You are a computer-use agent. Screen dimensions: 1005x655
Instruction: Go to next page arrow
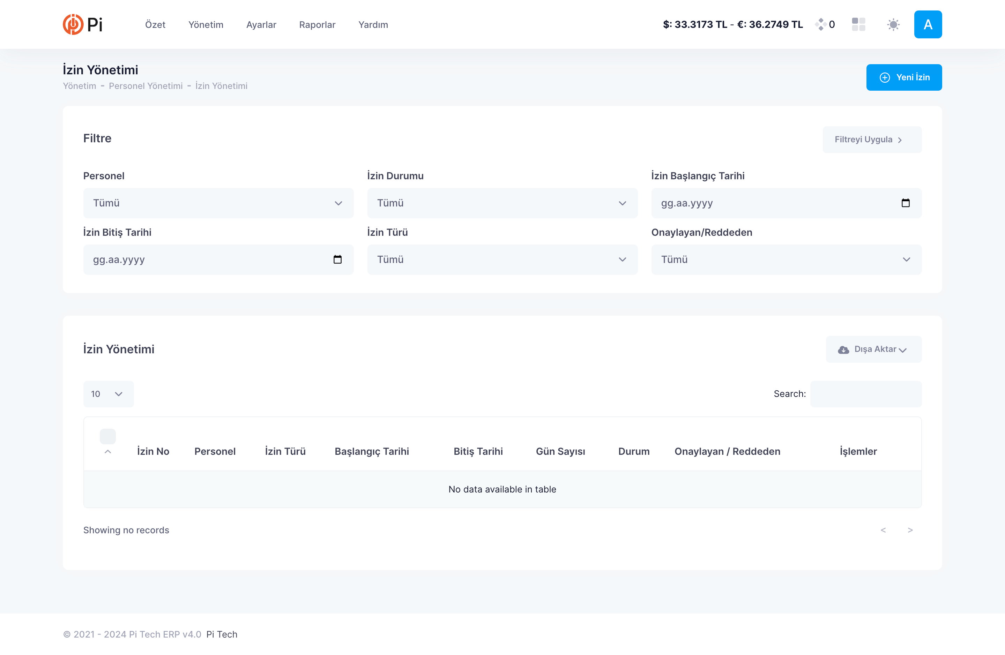[910, 530]
